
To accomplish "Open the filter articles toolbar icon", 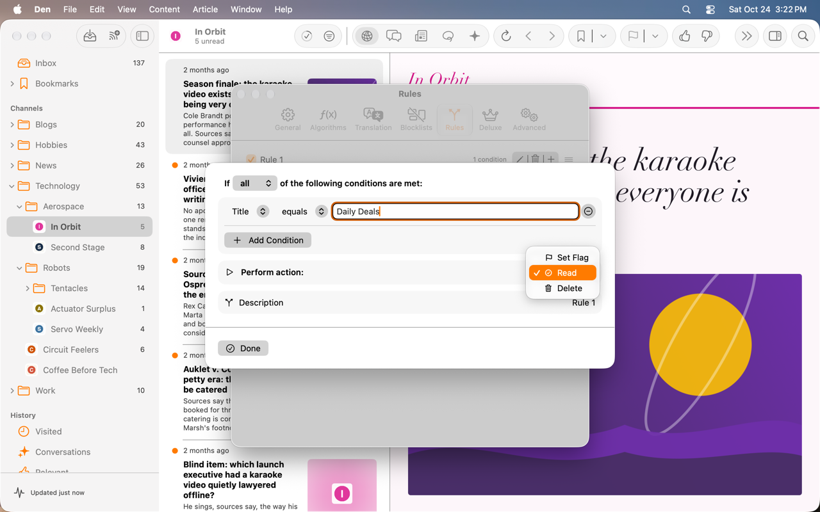I will pos(329,36).
